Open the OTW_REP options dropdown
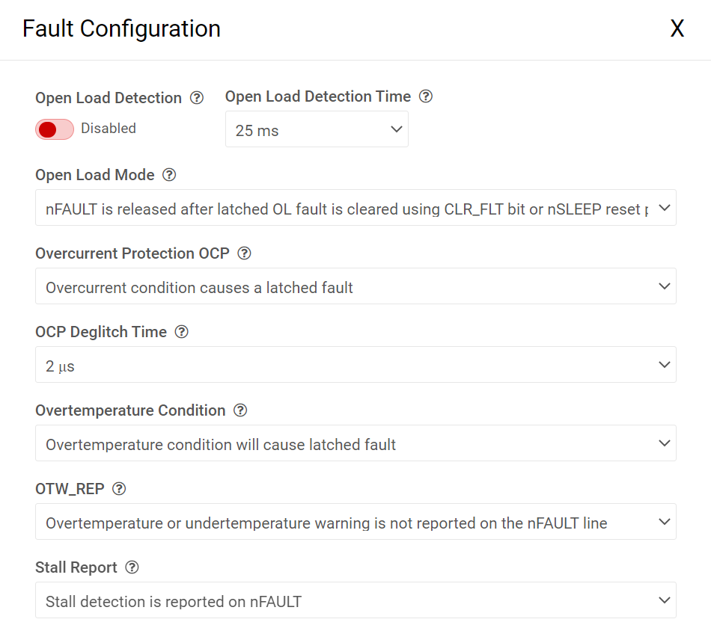711x631 pixels. click(x=355, y=522)
